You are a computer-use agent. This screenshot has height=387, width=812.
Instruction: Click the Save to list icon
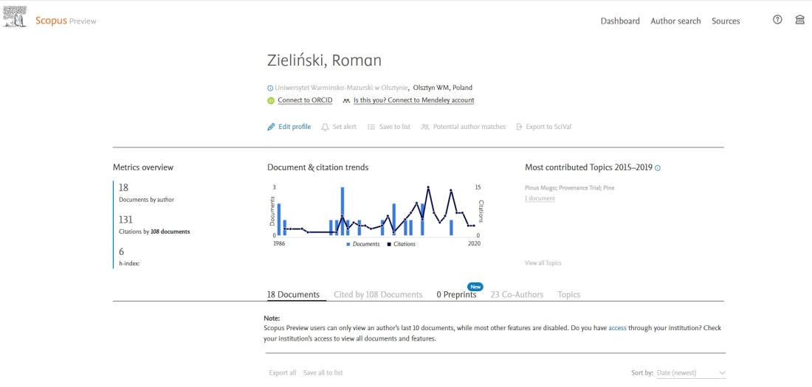[371, 127]
